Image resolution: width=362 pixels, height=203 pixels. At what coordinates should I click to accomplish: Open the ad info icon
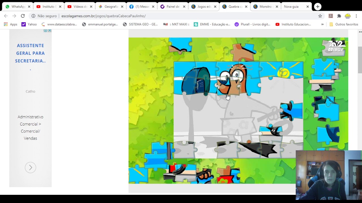45,30
